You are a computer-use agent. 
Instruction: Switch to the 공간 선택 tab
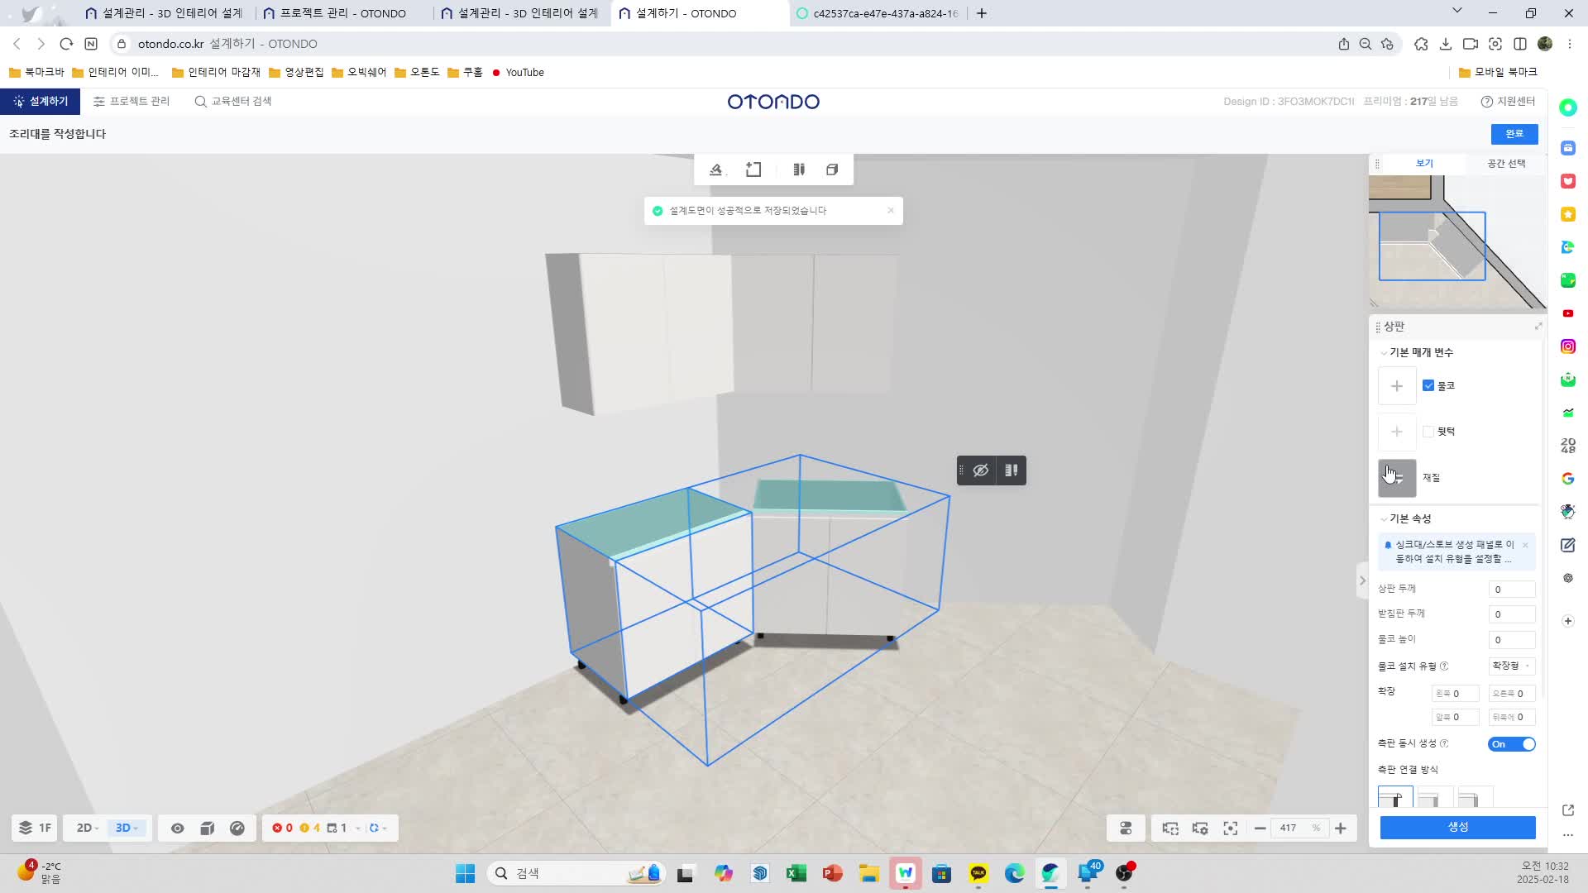tap(1506, 164)
